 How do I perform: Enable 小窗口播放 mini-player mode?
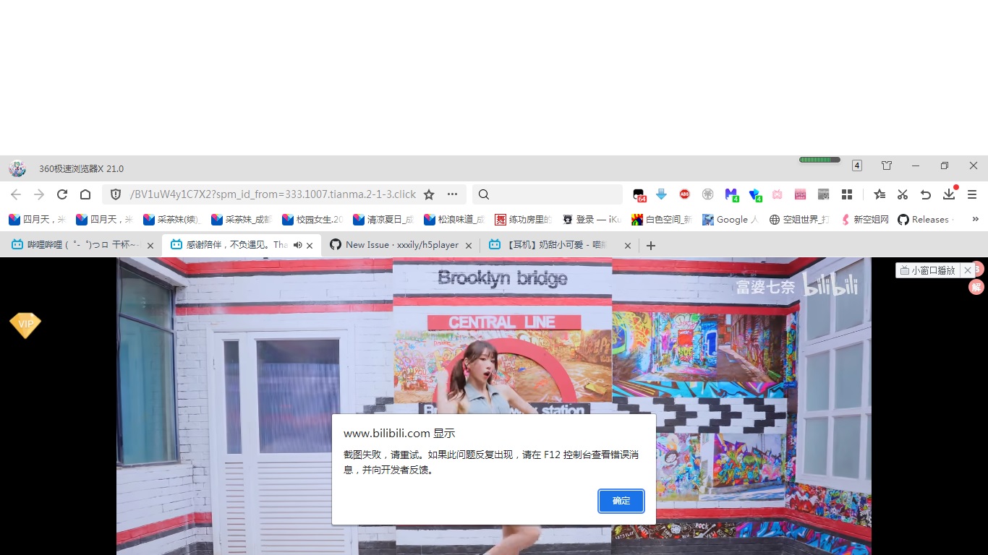click(929, 270)
